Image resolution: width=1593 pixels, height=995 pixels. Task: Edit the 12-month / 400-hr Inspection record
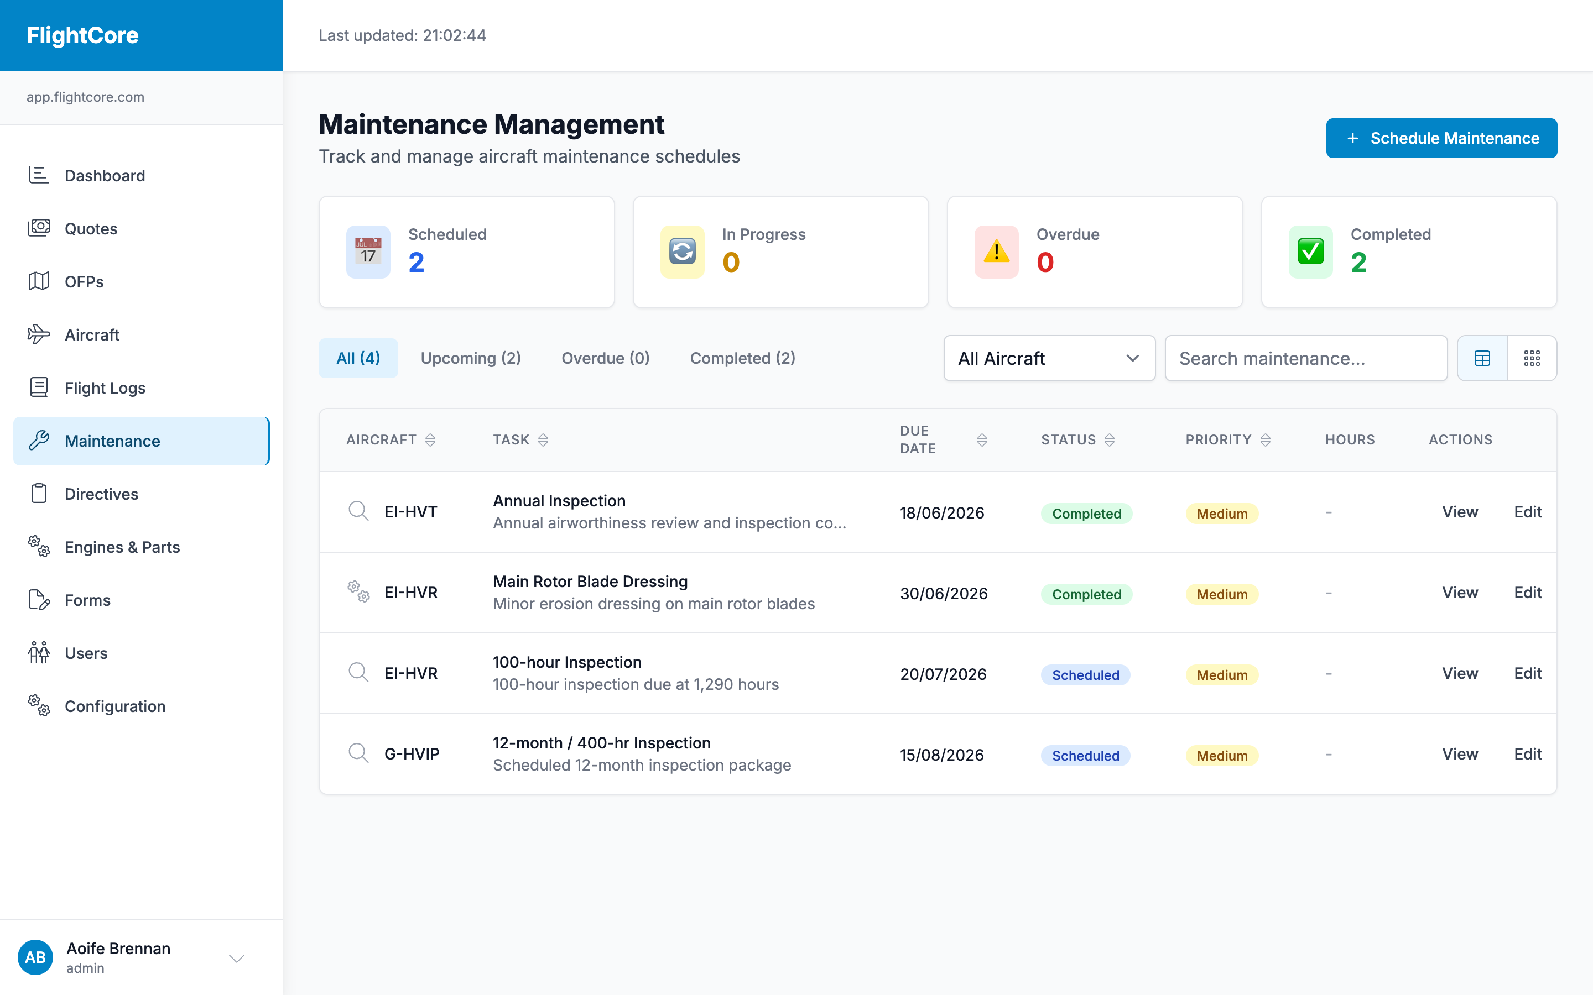(1528, 753)
